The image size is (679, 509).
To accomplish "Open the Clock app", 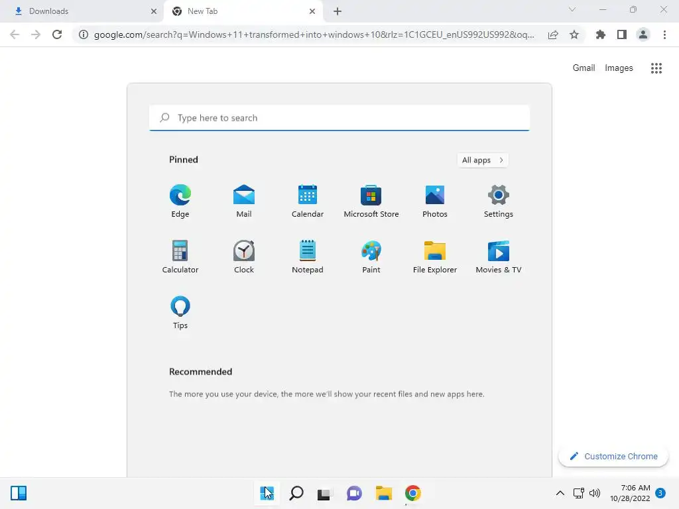I will (x=244, y=257).
